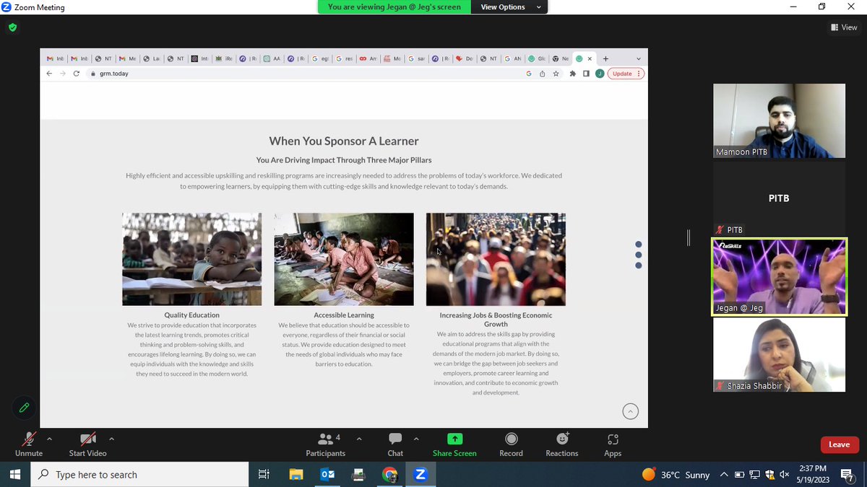Open the tab search chevron in Chrome

[638, 58]
